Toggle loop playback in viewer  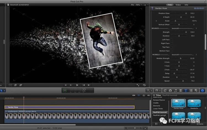pyautogui.click(x=144, y=85)
